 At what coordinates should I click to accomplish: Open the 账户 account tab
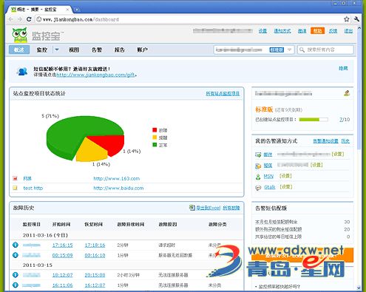(x=143, y=50)
